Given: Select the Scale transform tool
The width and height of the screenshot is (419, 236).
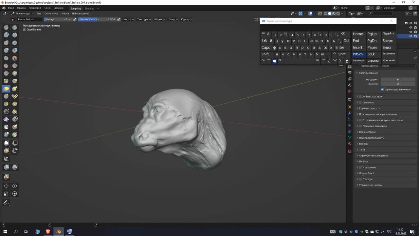Looking at the screenshot, I should [6, 194].
